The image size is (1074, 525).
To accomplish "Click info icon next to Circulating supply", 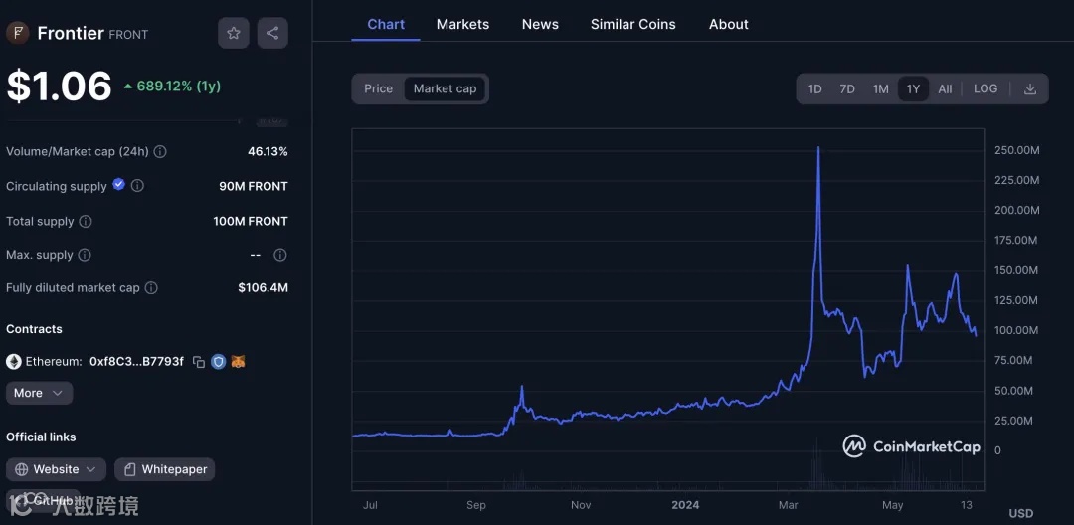I will click(x=138, y=186).
